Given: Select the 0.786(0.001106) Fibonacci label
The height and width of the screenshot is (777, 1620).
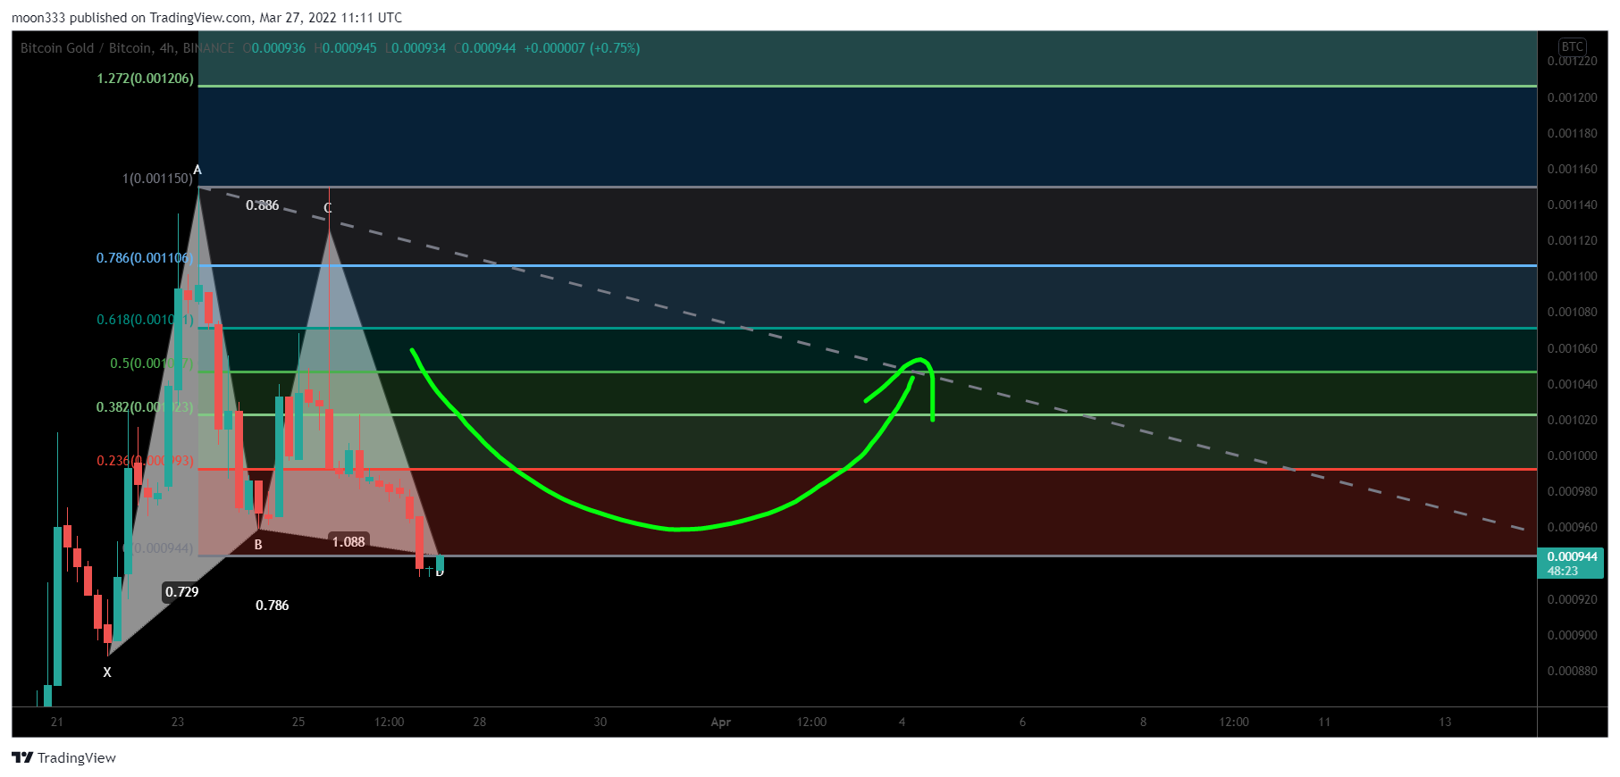Looking at the screenshot, I should 145,258.
